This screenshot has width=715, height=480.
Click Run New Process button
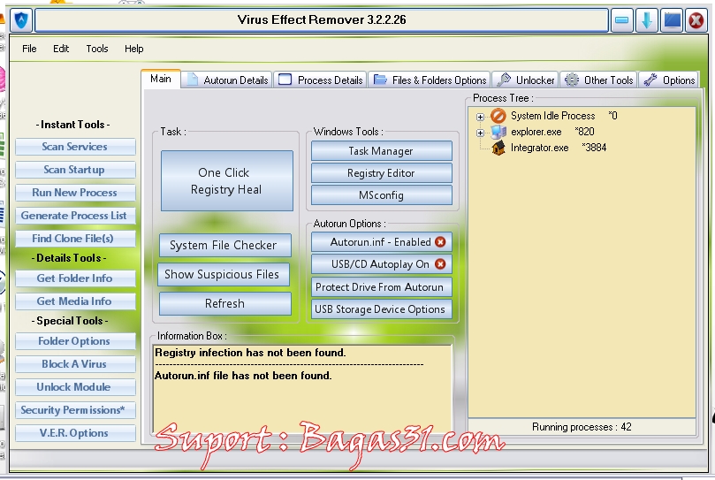point(75,193)
